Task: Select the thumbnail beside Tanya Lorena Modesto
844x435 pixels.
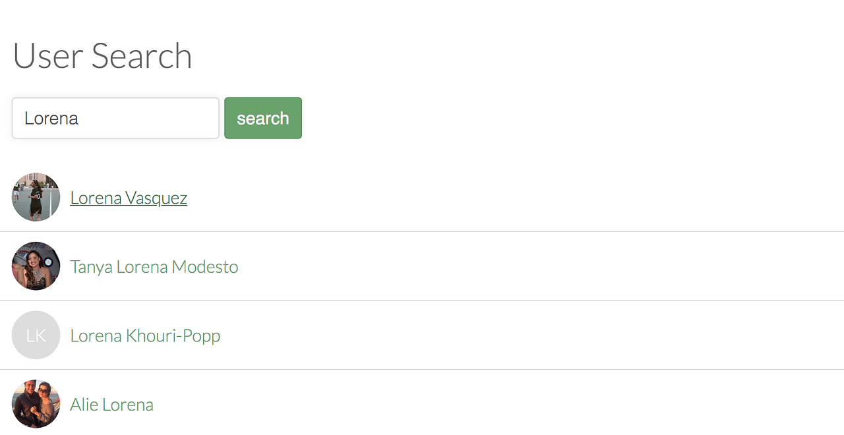Action: (36, 266)
